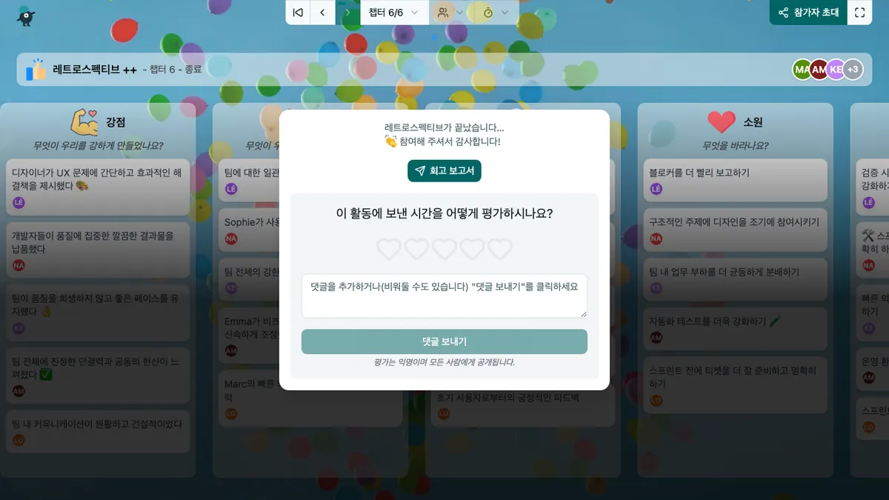Screen dimensions: 889x500
Task: Click the 참가자 초대 invite button
Action: [808, 13]
